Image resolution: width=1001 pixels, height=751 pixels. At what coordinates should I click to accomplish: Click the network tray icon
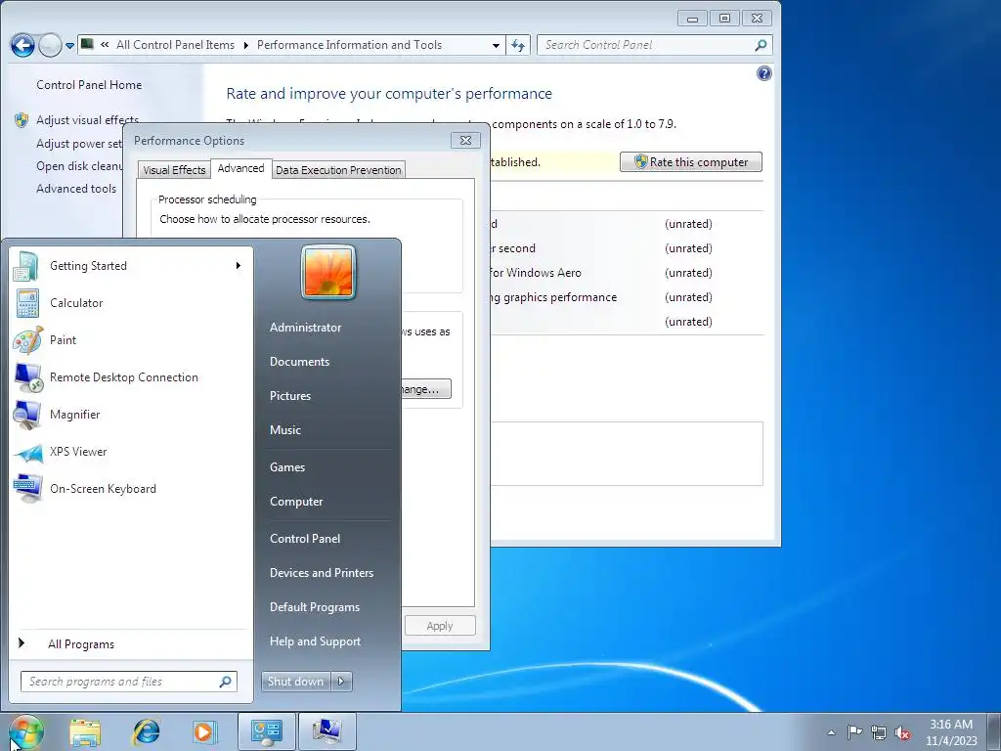pos(879,732)
